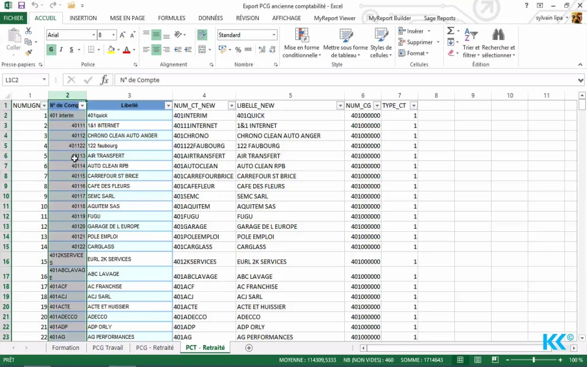
Task: Click Mettre sous forme de tableau
Action: tap(345, 43)
